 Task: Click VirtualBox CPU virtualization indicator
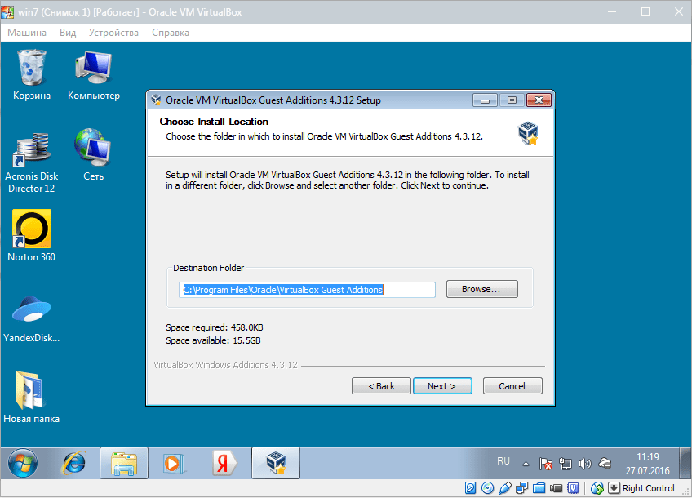574,488
